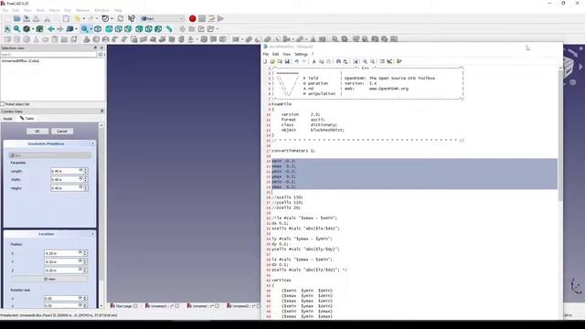Click the open document folder icon
Screen dimensions: 585x329
click(x=16, y=18)
